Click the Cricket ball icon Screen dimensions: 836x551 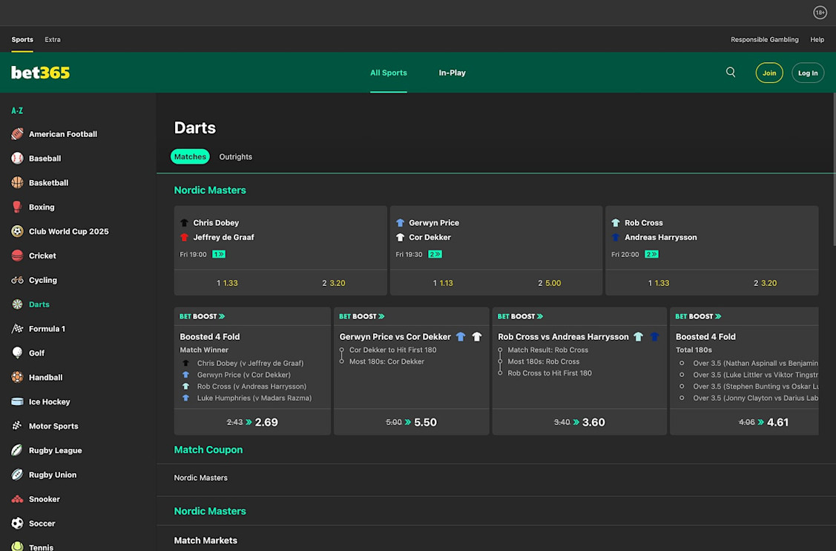(17, 256)
